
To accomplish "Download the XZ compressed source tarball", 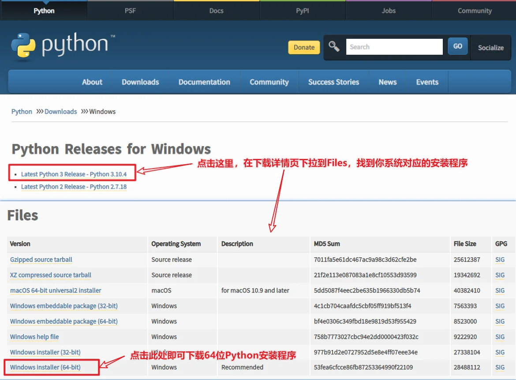I will pos(51,275).
